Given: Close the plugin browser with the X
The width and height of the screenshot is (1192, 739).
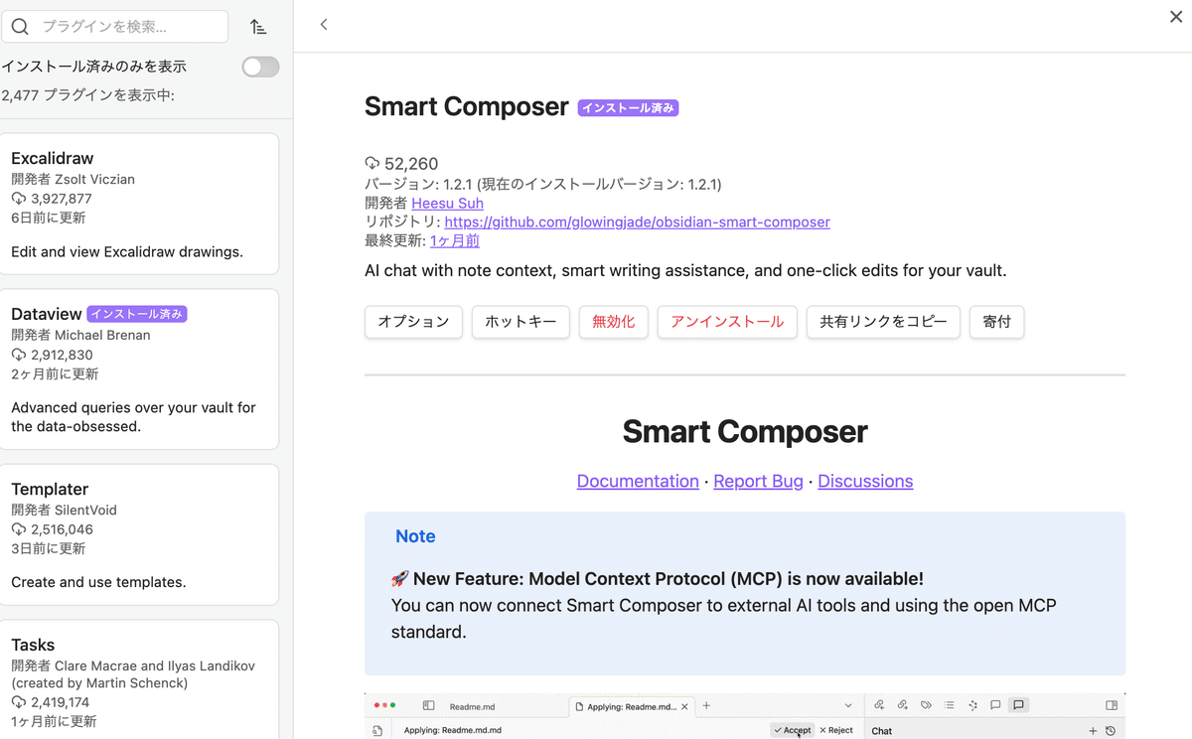Looking at the screenshot, I should [x=1175, y=17].
